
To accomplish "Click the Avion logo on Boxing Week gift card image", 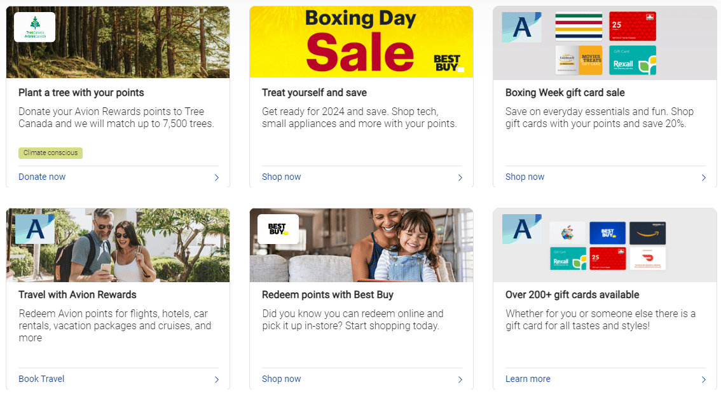I will [x=521, y=28].
